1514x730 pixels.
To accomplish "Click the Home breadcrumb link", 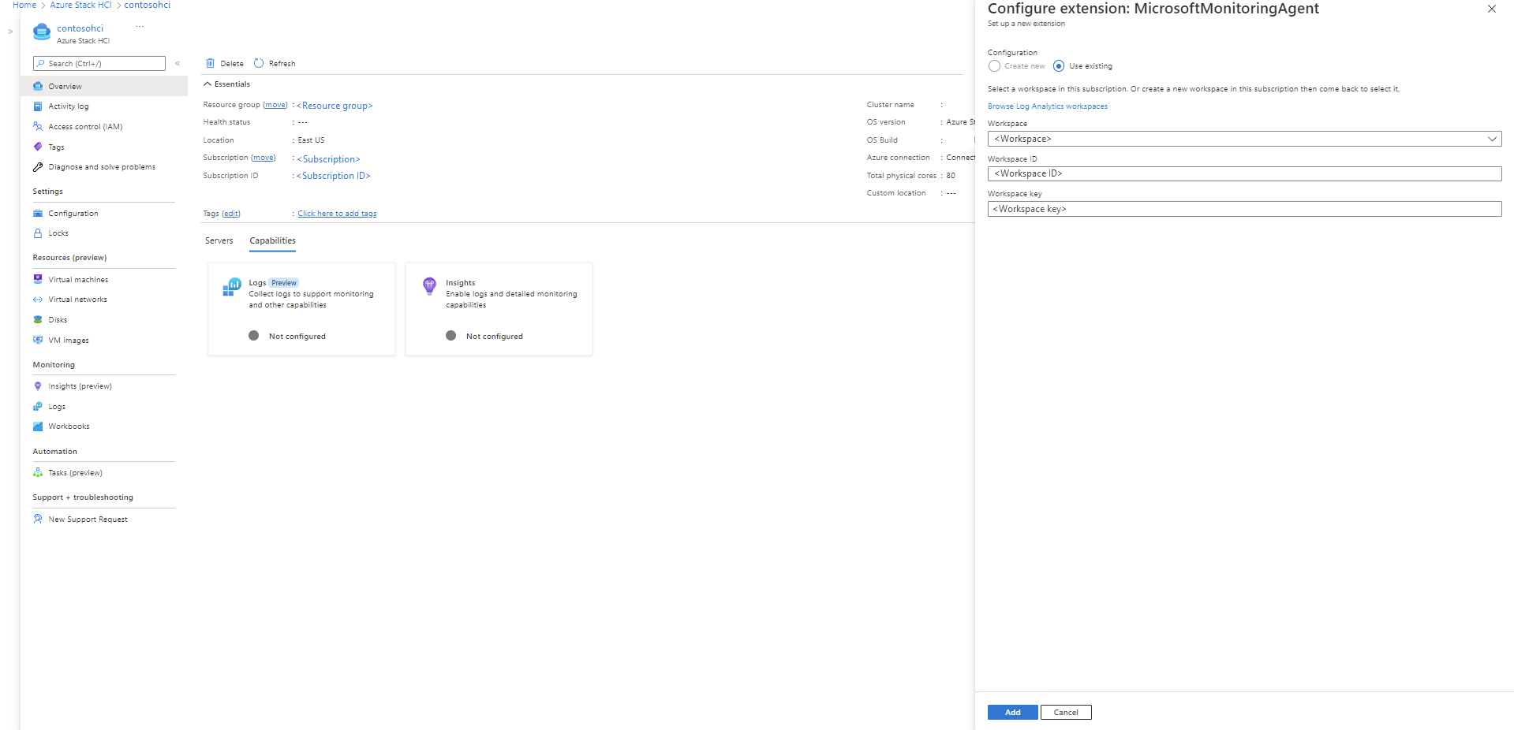I will coord(24,5).
